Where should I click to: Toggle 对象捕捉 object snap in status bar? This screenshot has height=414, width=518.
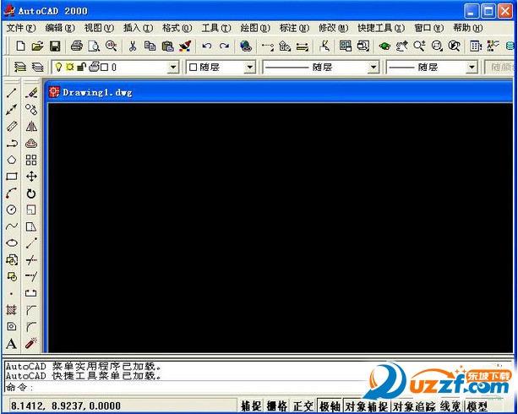[367, 406]
